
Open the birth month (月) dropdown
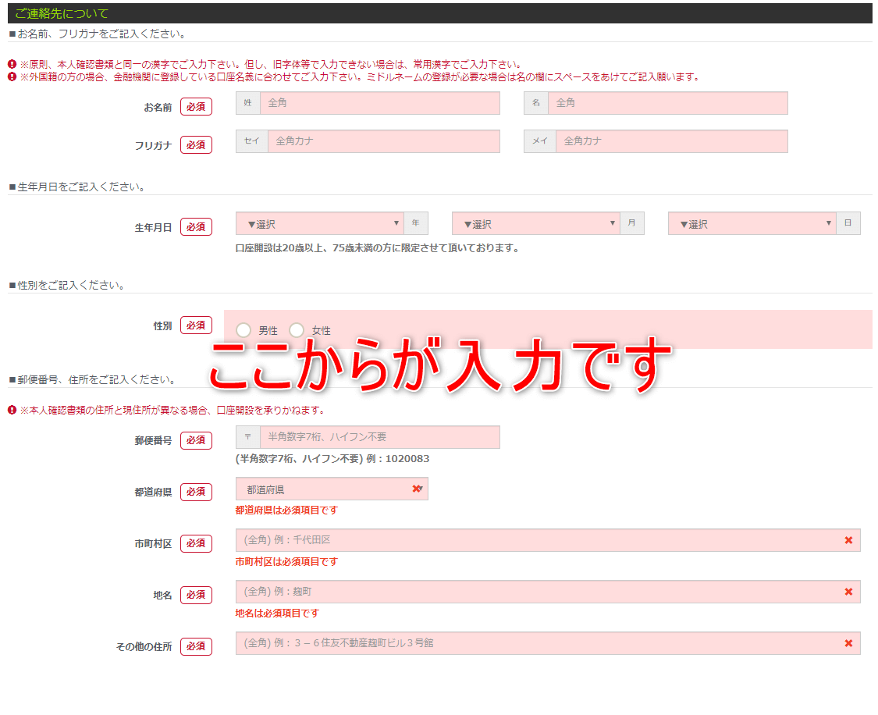[x=536, y=224]
